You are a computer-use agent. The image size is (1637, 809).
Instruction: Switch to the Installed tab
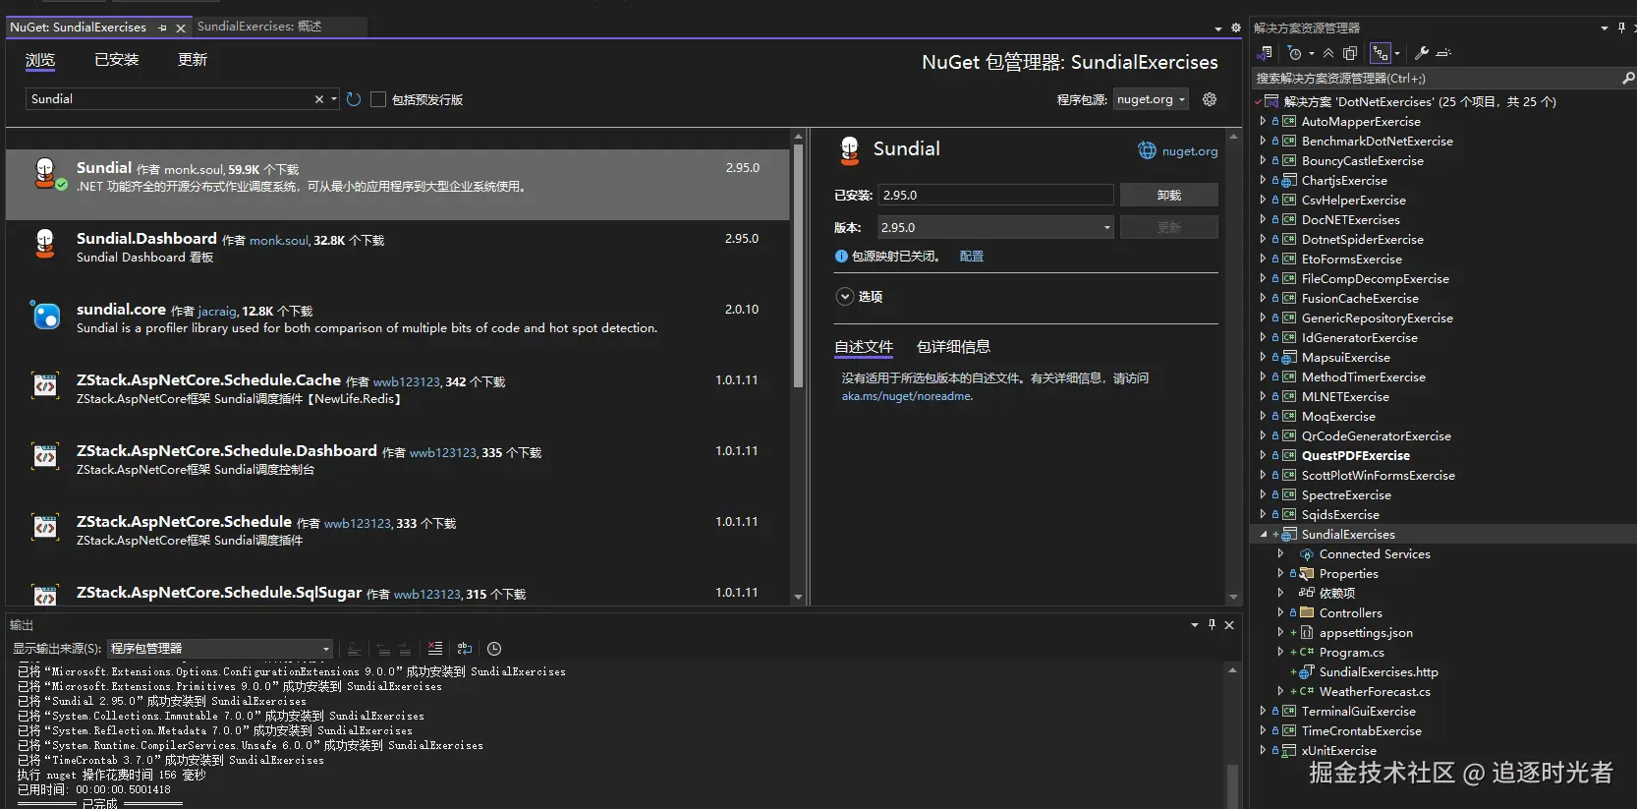117,60
